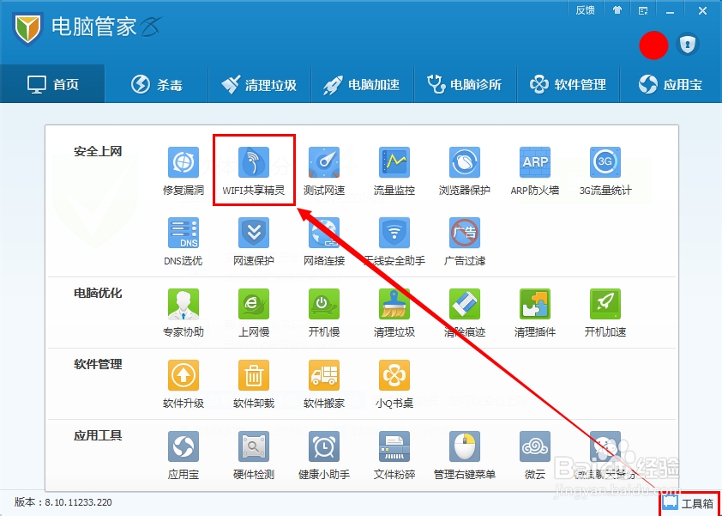Image resolution: width=722 pixels, height=516 pixels.
Task: Click the shield account protection icon
Action: click(x=688, y=45)
